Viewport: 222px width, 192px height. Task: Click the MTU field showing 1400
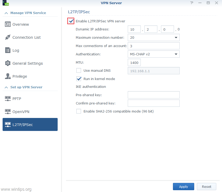(x=134, y=63)
